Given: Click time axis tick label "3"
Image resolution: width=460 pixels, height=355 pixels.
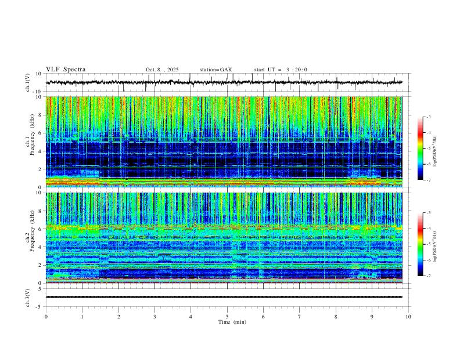Looking at the screenshot, I should pyautogui.click(x=154, y=317).
